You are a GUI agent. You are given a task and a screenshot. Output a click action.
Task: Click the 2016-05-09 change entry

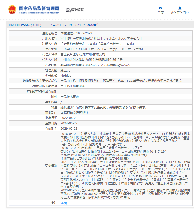125,139
